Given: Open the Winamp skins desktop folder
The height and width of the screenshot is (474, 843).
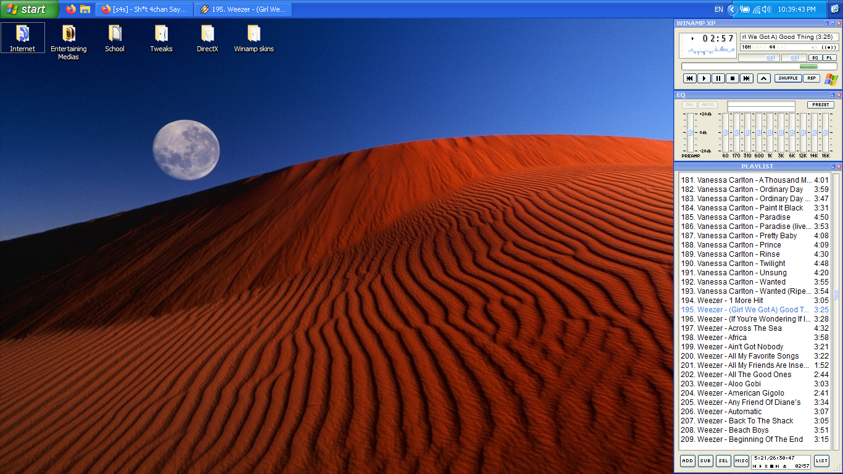Looking at the screenshot, I should [254, 38].
